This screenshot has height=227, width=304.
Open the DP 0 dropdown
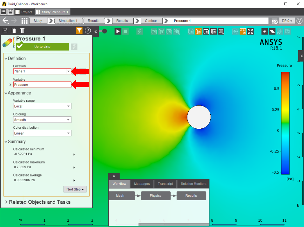[287, 21]
